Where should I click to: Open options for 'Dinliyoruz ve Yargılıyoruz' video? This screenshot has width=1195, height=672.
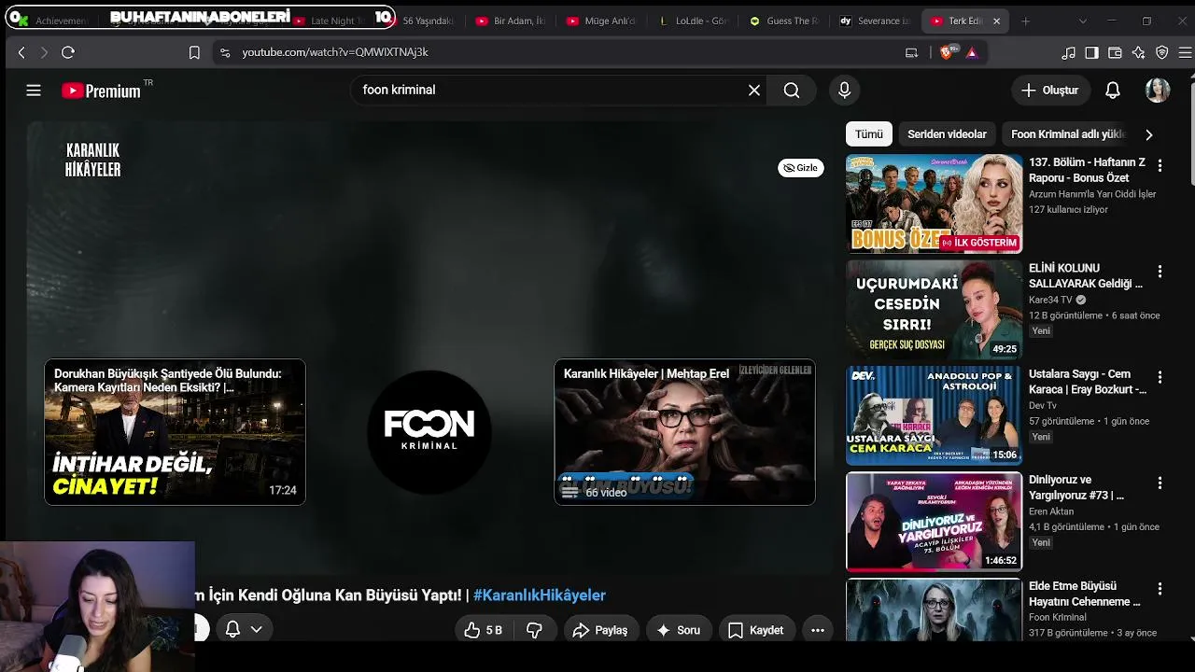coord(1160,483)
